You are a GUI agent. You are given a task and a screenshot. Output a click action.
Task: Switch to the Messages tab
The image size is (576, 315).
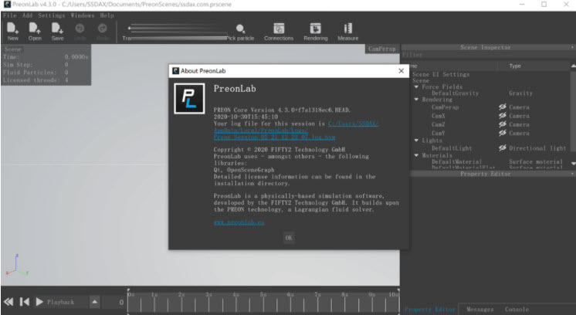tap(479, 309)
